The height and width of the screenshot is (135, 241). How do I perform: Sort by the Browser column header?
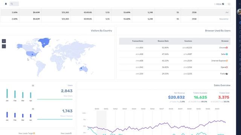(x=225, y=41)
